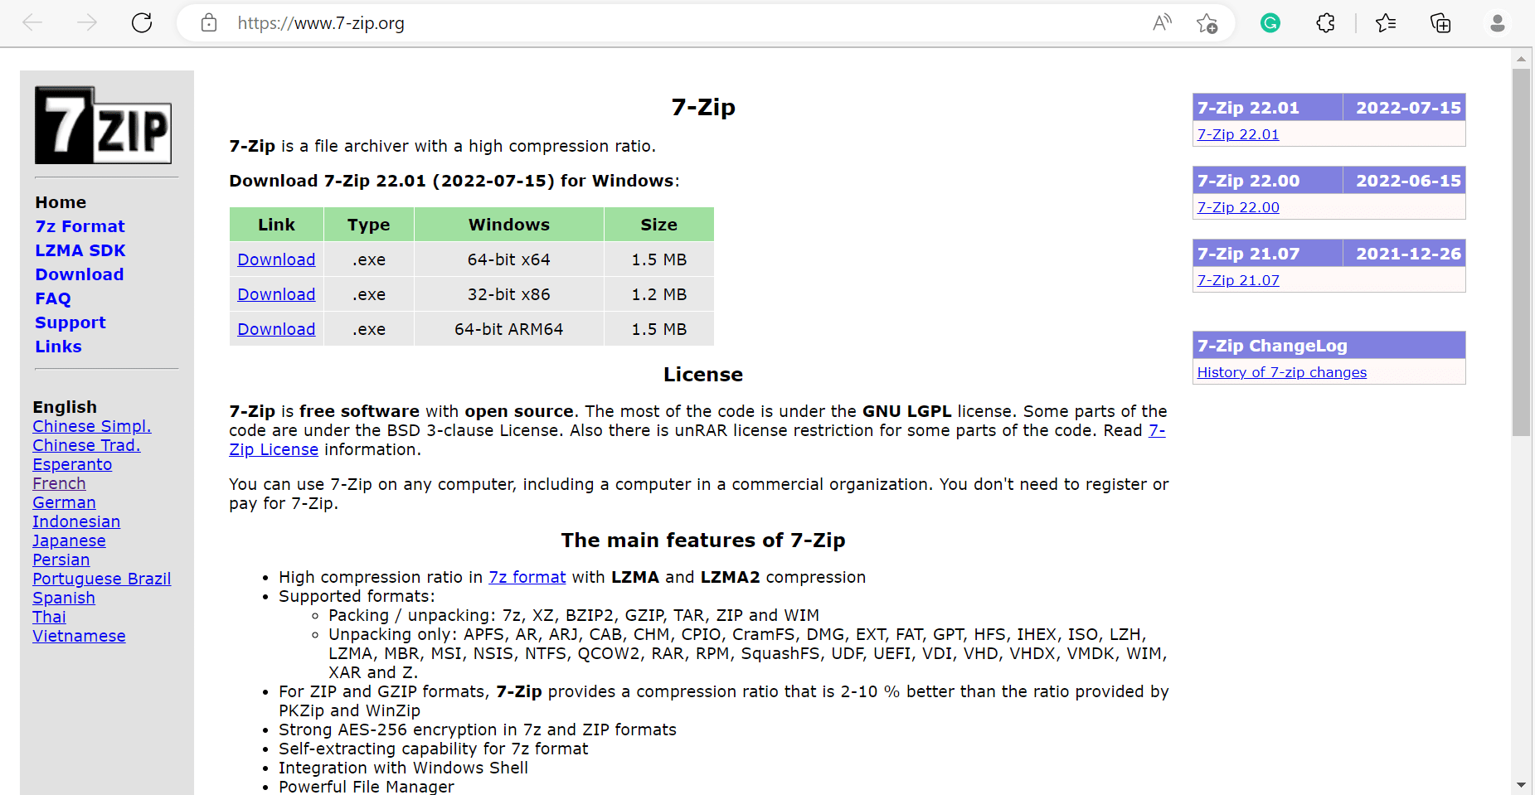The width and height of the screenshot is (1535, 795).
Task: View site information via the lock icon
Action: [209, 23]
